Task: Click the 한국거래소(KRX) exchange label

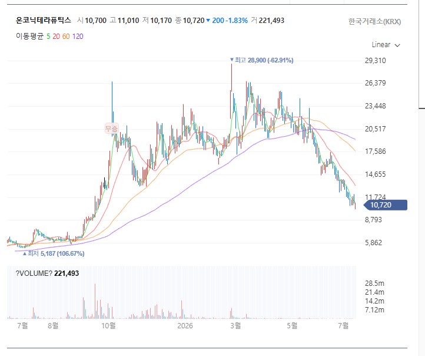Action: pos(374,21)
